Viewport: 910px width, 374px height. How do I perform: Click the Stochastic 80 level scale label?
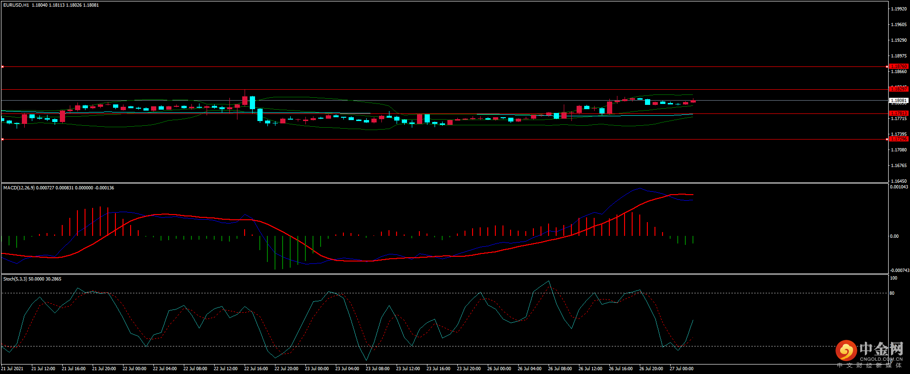(892, 293)
